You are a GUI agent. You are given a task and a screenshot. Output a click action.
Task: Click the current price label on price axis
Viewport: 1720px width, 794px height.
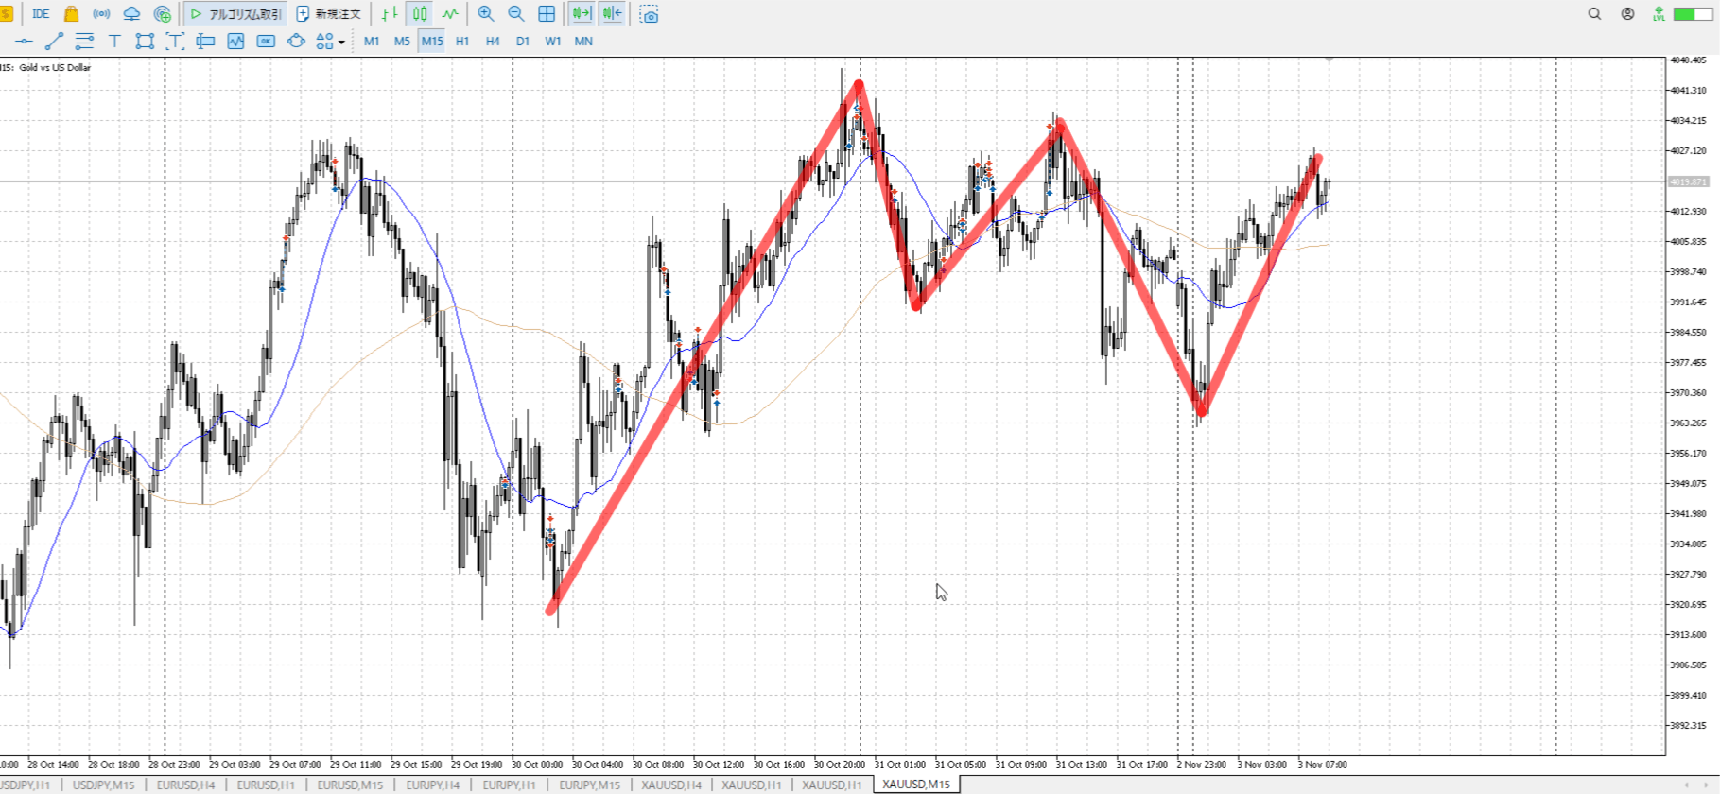(1688, 181)
